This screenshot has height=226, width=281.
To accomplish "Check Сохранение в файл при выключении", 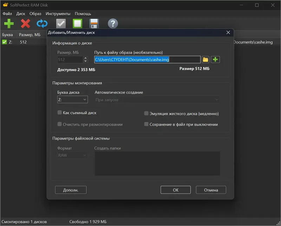I will [x=146, y=124].
